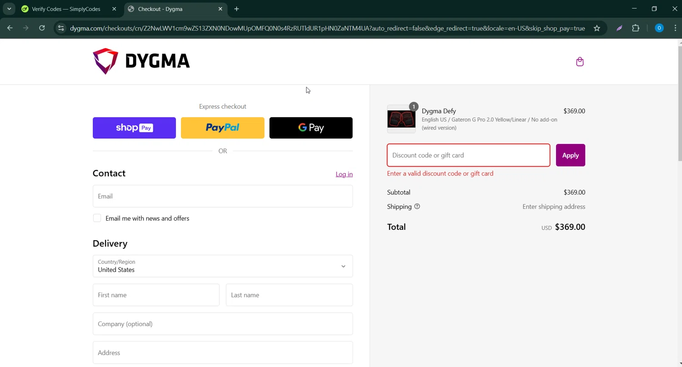Click the feather extension icon in toolbar
This screenshot has width=682, height=367.
619,28
